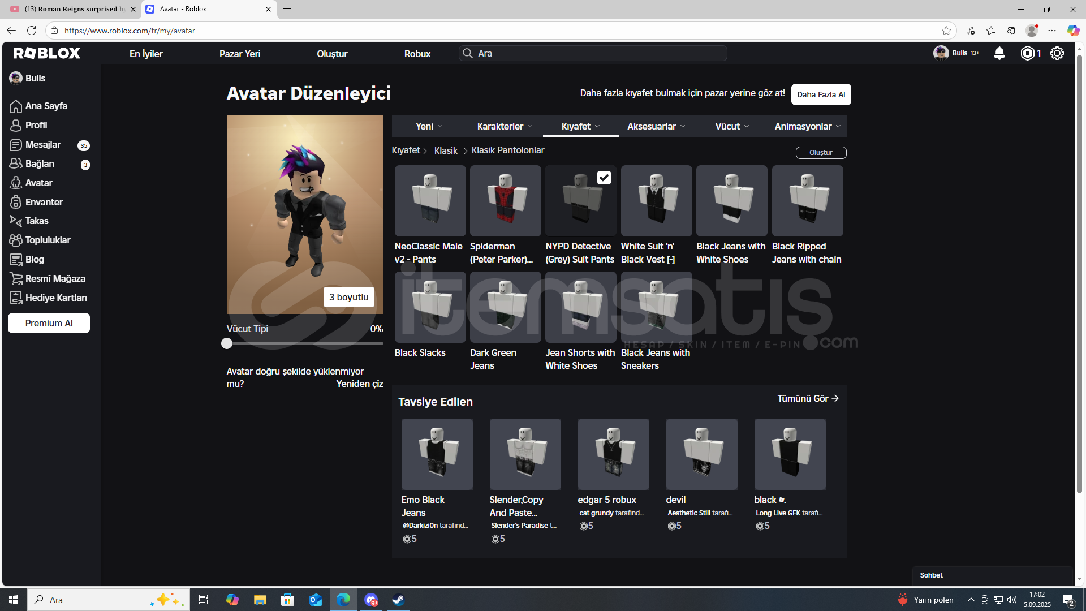This screenshot has height=611, width=1086.
Task: Switch to the Roman Reigns YouTube tab
Action: (74, 9)
